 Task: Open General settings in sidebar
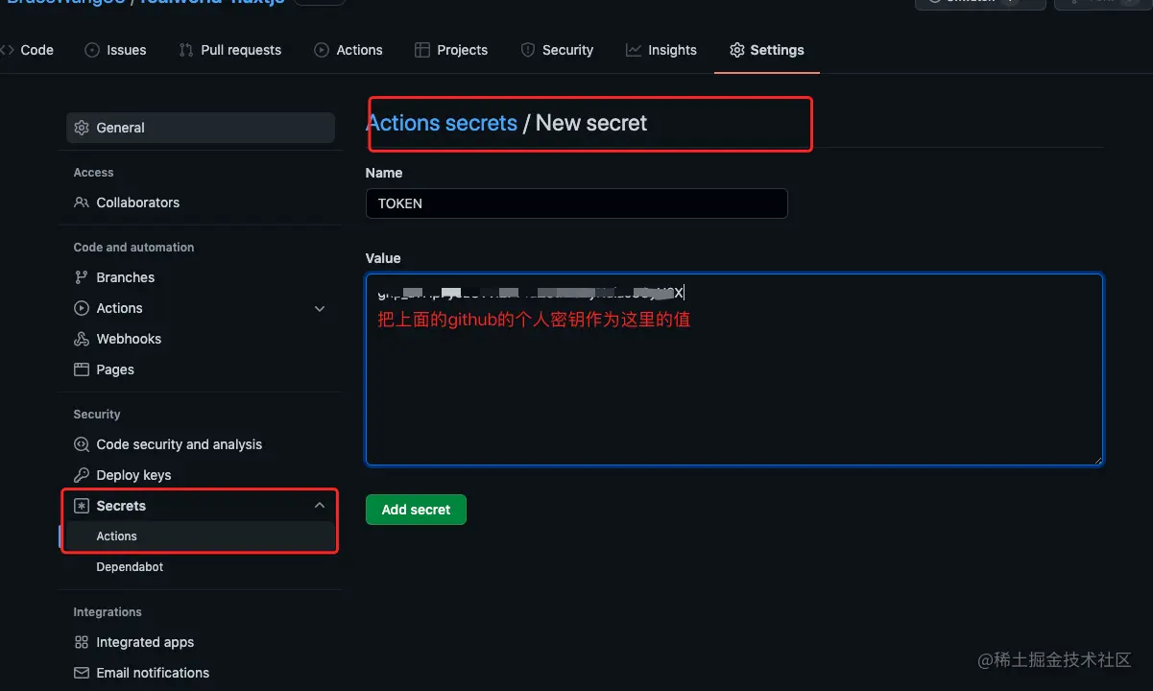[x=201, y=128]
